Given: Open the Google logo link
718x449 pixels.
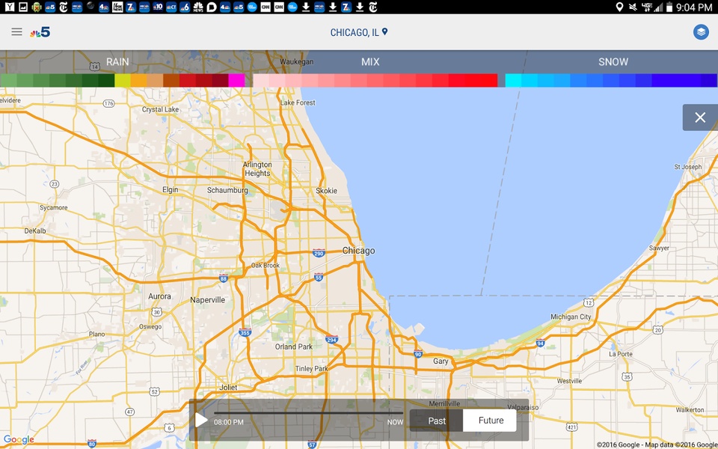Looking at the screenshot, I should click(x=19, y=440).
